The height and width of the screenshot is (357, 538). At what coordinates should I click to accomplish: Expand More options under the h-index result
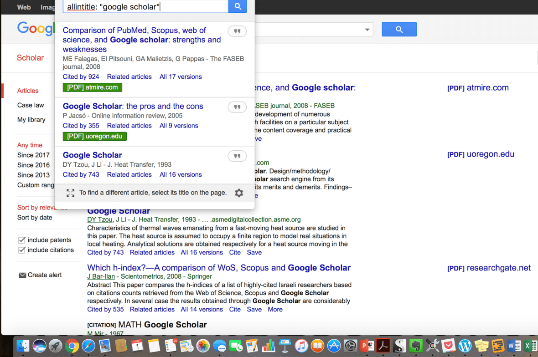(275, 309)
